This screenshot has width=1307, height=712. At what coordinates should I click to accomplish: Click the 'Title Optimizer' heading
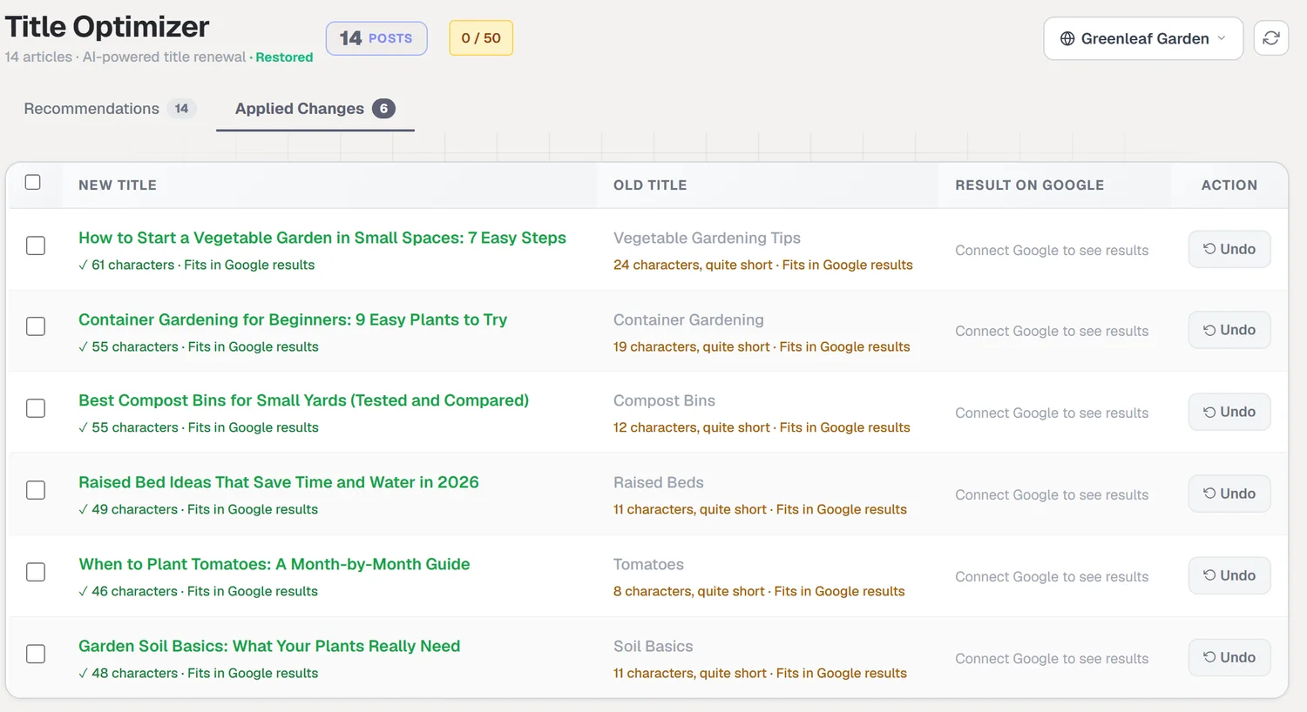click(x=107, y=26)
